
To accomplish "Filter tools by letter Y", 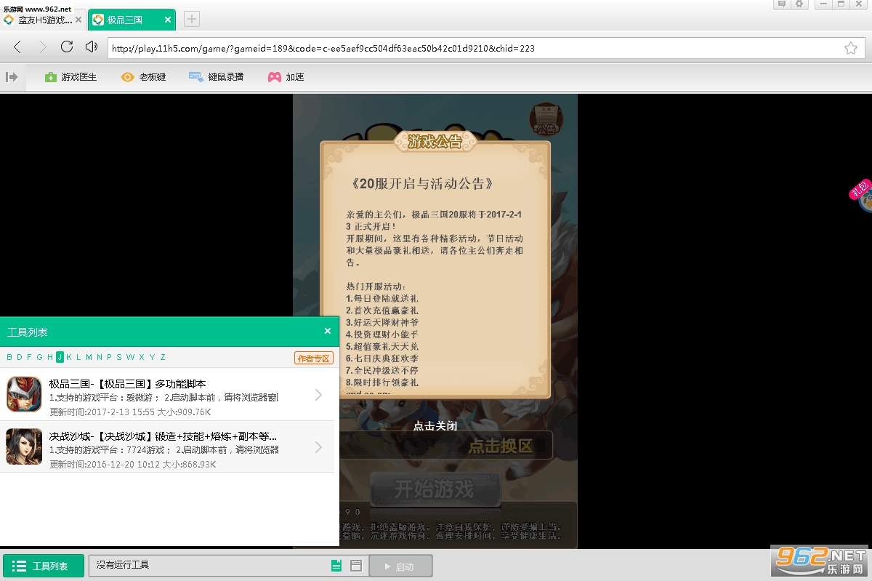I will coord(152,357).
